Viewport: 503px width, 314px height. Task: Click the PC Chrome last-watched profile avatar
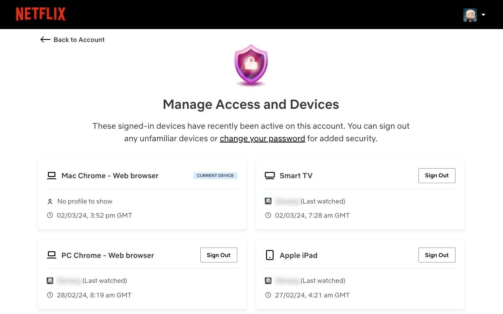pyautogui.click(x=50, y=281)
